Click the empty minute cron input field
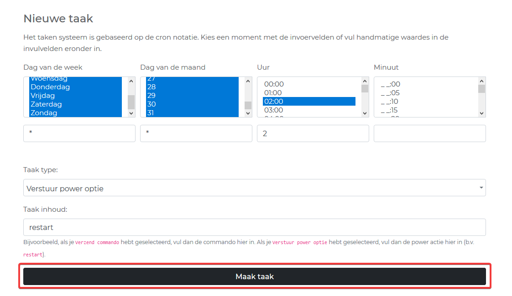512x296 pixels. pos(429,134)
